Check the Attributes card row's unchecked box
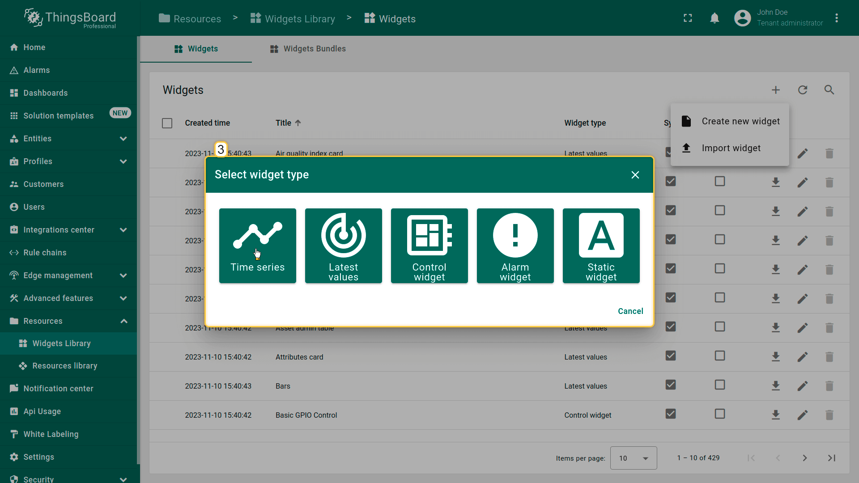This screenshot has height=483, width=859. pyautogui.click(x=719, y=356)
